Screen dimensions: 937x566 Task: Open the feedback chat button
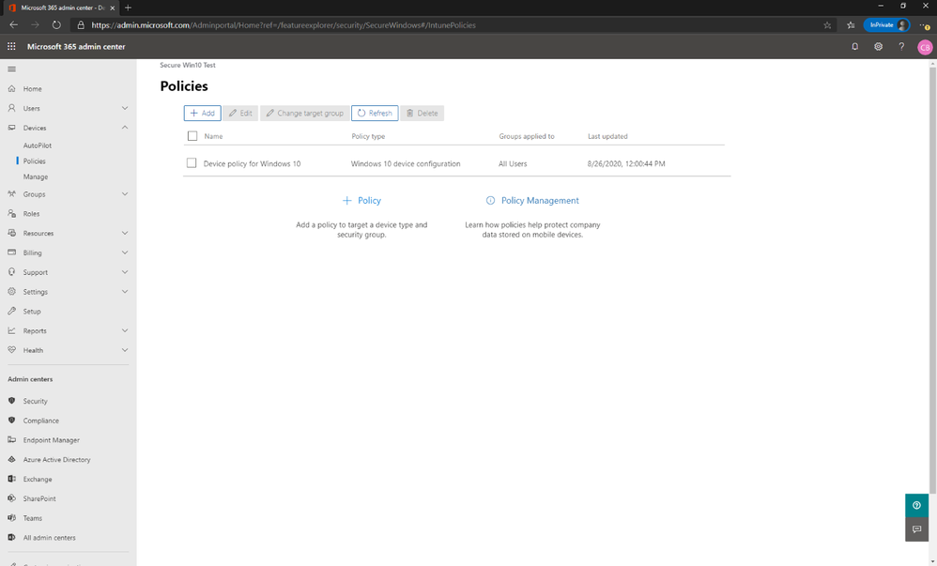pyautogui.click(x=916, y=529)
